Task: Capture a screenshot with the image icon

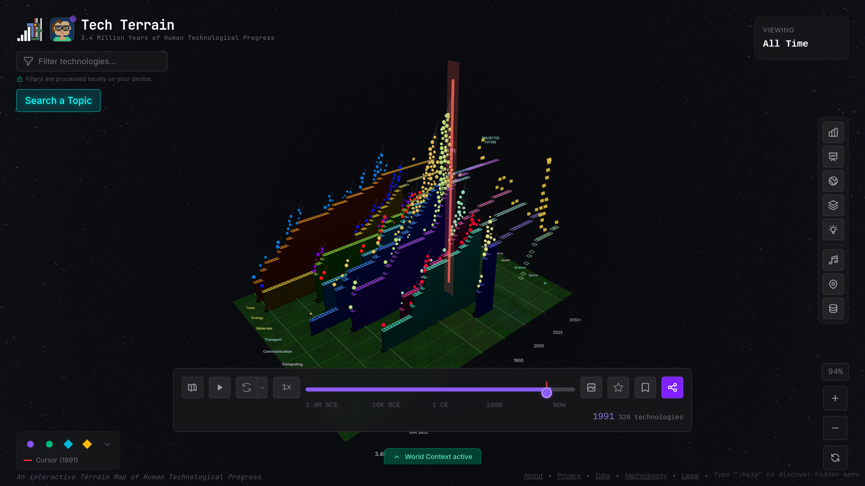Action: [591, 387]
